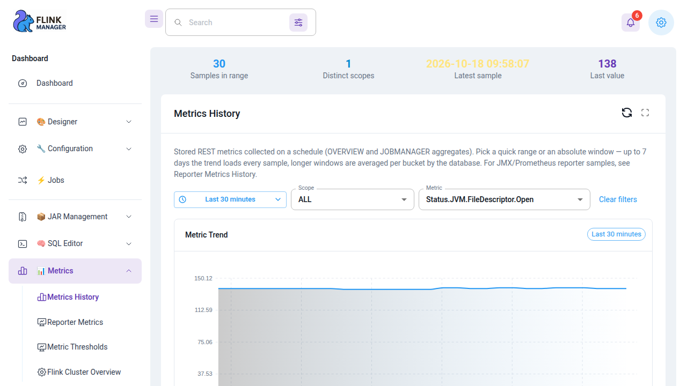Image resolution: width=687 pixels, height=386 pixels.
Task: Click the Clear filters link
Action: 618,199
